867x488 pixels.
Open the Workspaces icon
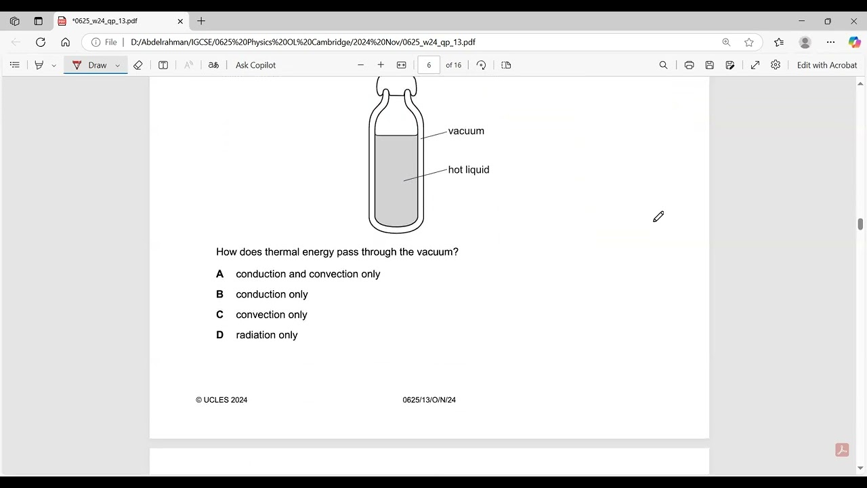tap(14, 21)
